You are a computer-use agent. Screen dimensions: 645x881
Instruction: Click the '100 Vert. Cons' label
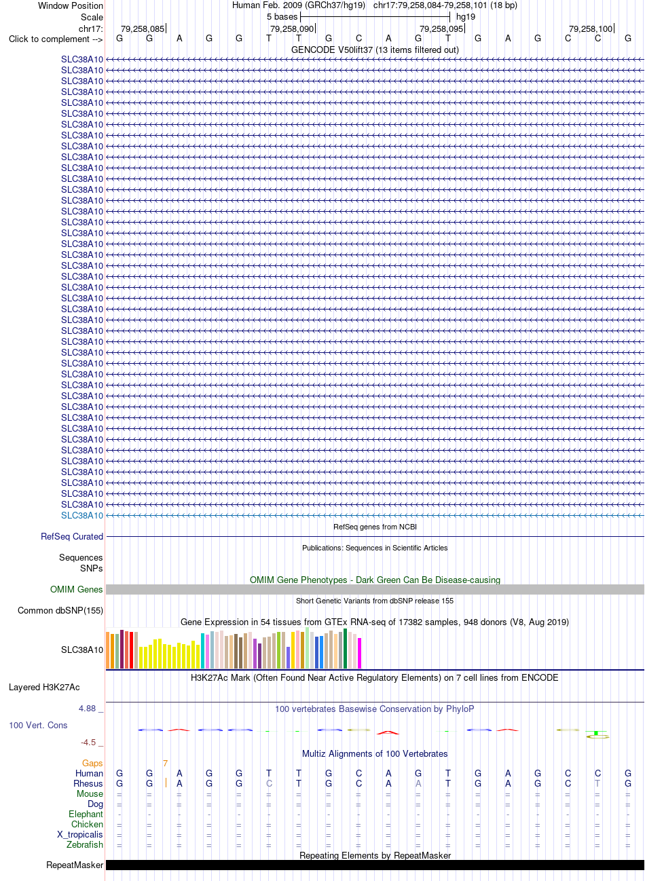point(38,725)
